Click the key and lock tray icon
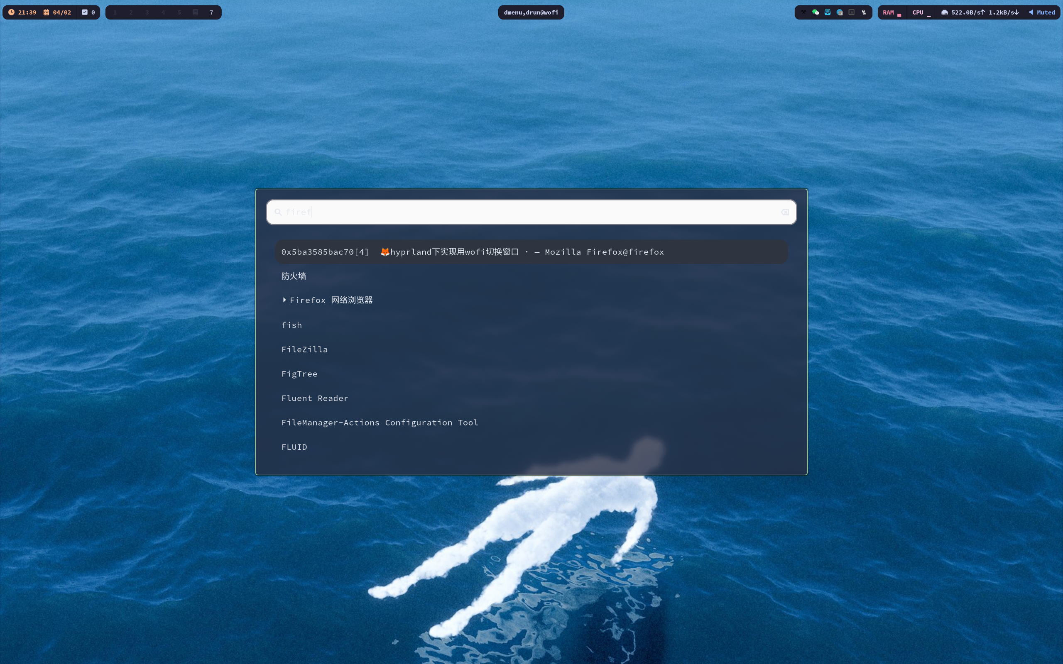The image size is (1063, 664). tap(864, 12)
